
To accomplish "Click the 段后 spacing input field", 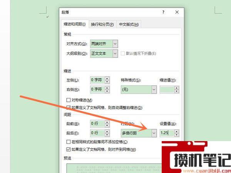I will (x=97, y=133).
